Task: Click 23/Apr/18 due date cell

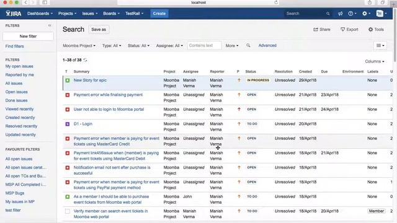Action: 329,95
